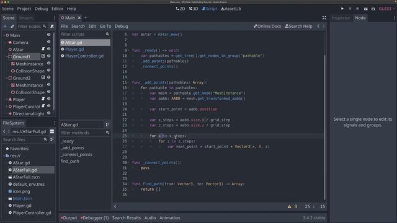Screen dimensions: 397x223
Task: Click the Scene tree vertical scrollbar
Action: pos(54,71)
